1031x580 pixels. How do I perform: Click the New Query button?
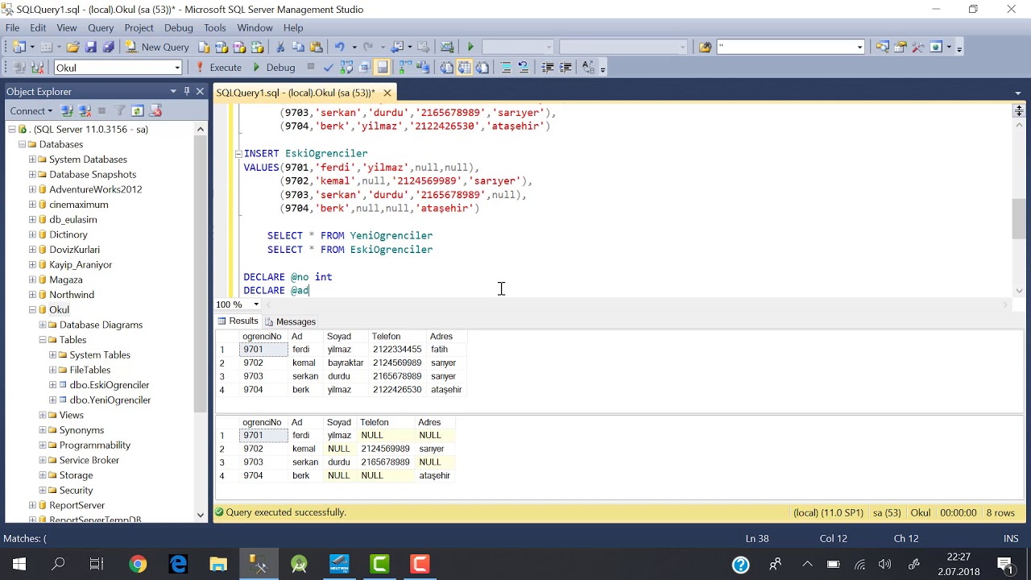pyautogui.click(x=157, y=47)
